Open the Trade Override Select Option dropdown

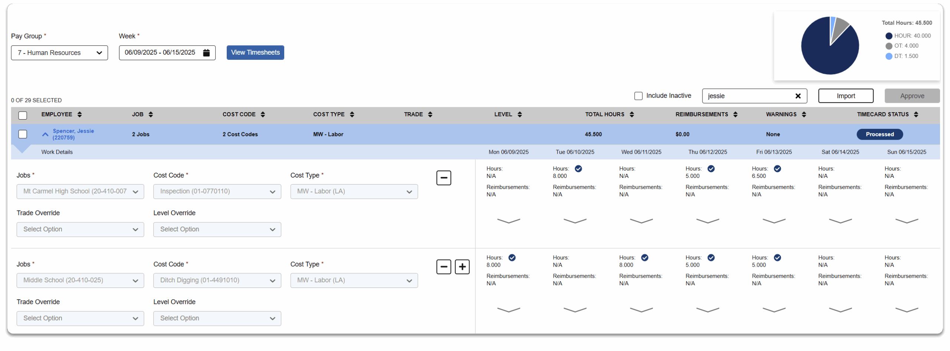click(80, 229)
